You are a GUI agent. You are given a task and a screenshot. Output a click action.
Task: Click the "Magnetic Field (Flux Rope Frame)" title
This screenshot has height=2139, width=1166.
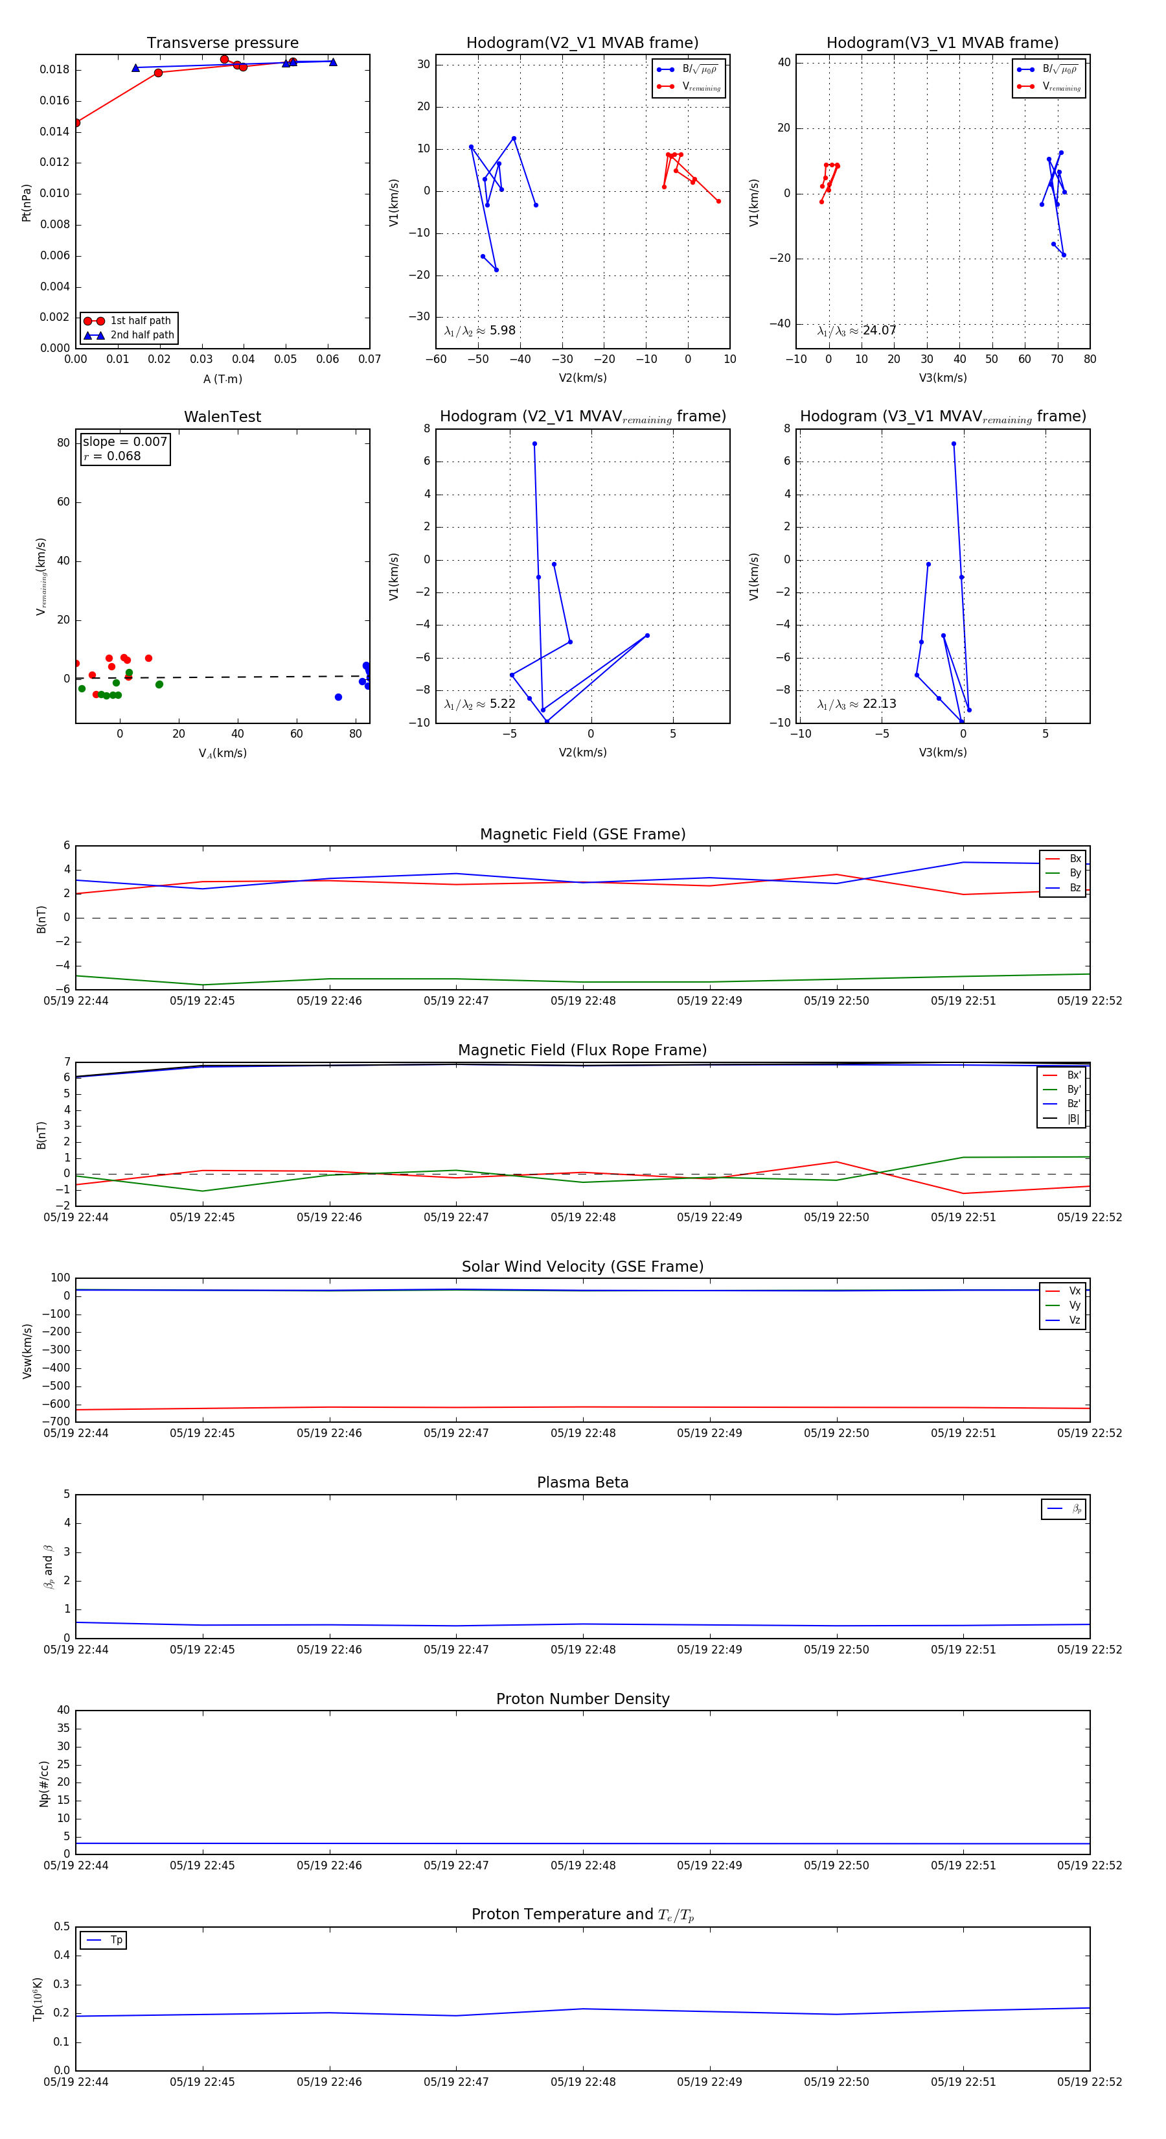(582, 1051)
